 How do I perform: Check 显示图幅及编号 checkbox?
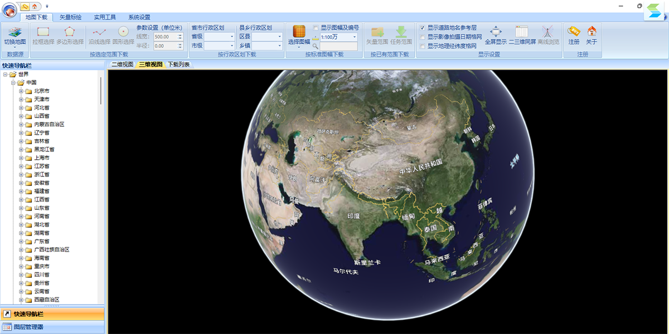tap(316, 27)
